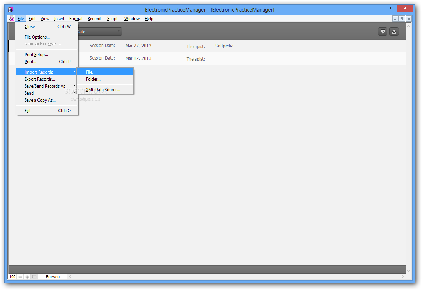Choose Folder... in the import submenu
Viewport: 422px width, 290px height.
pos(105,79)
